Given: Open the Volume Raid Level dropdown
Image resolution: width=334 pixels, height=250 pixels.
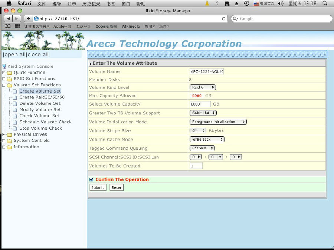Looking at the screenshot, I should [x=203, y=87].
